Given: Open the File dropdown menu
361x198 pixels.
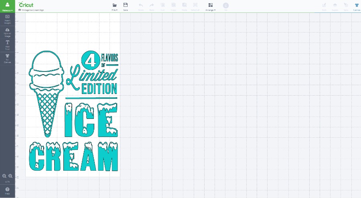Looking at the screenshot, I should (x=114, y=7).
